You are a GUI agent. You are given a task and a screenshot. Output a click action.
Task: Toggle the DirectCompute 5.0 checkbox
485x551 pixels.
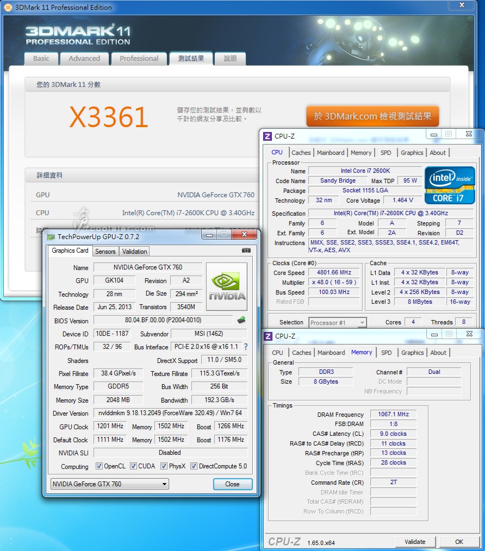click(194, 466)
